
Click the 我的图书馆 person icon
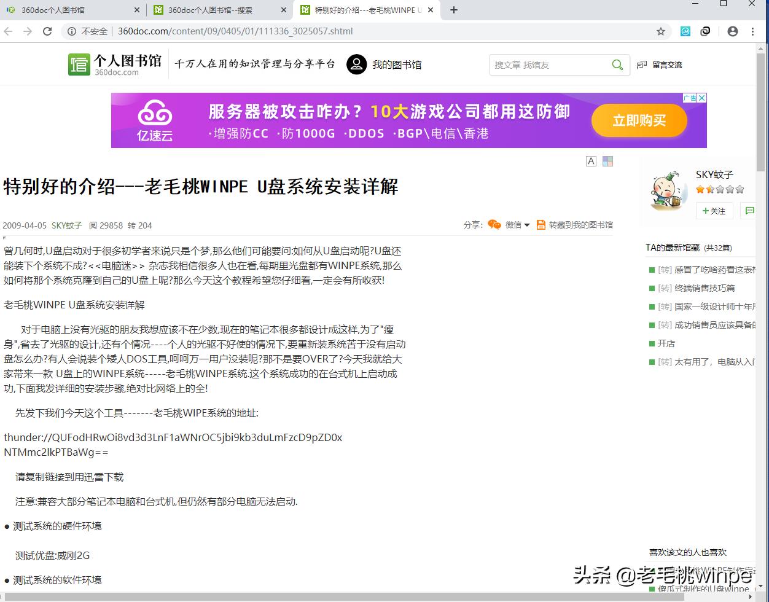356,64
